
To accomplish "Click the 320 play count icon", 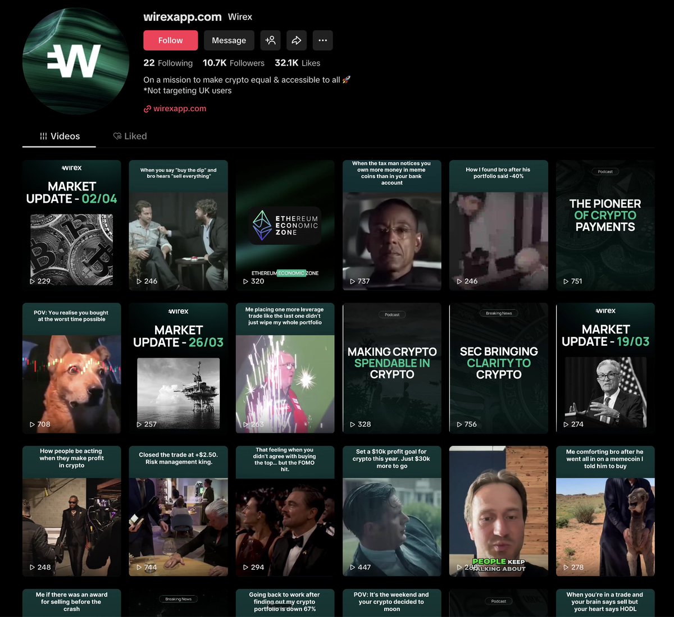I will [x=246, y=281].
